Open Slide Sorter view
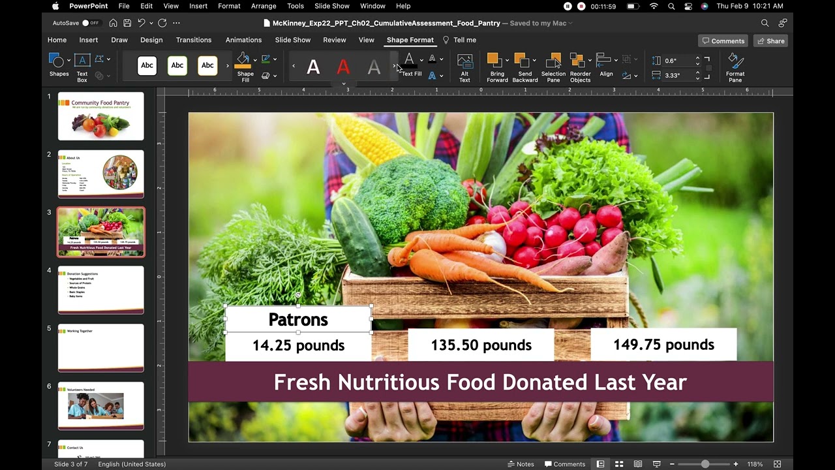The width and height of the screenshot is (835, 470). 619,464
